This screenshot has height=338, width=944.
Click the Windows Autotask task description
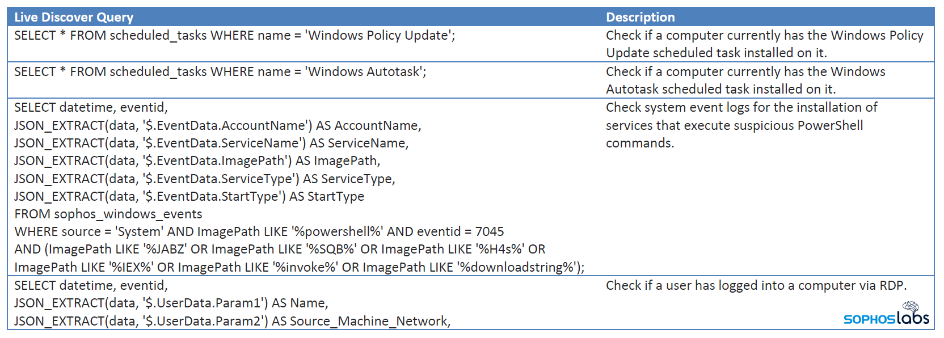[x=745, y=80]
